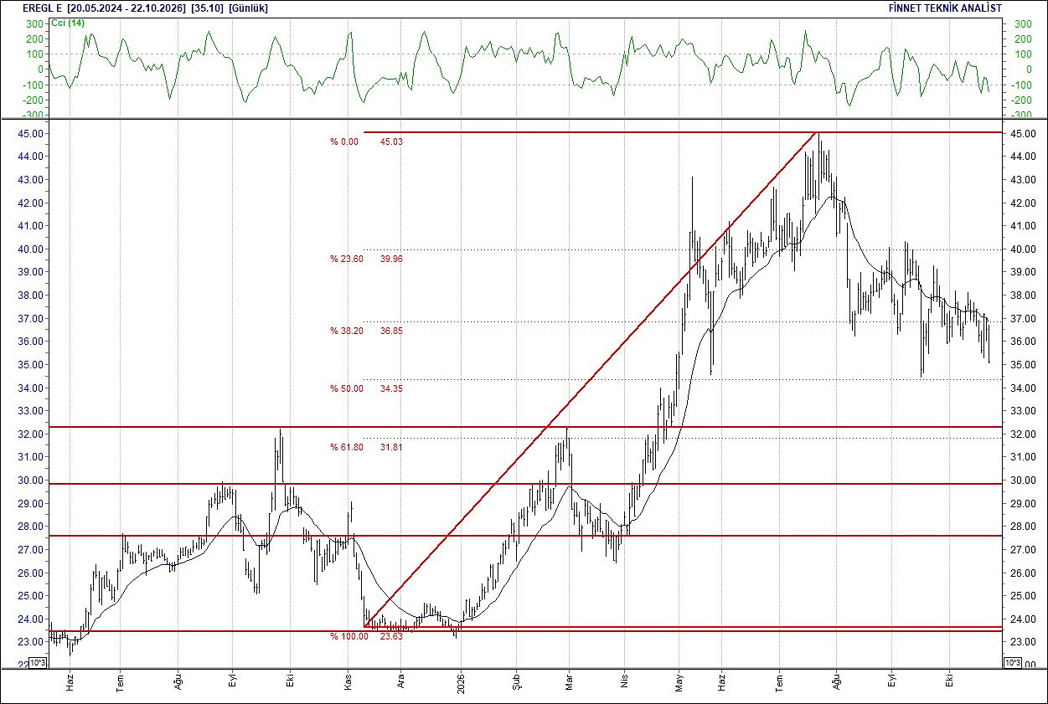This screenshot has width=1048, height=704.
Task: Click the [Günlük] period label
Action: 249,8
